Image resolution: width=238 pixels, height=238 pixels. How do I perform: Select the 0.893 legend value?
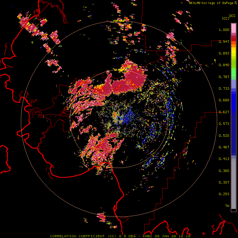224,53
